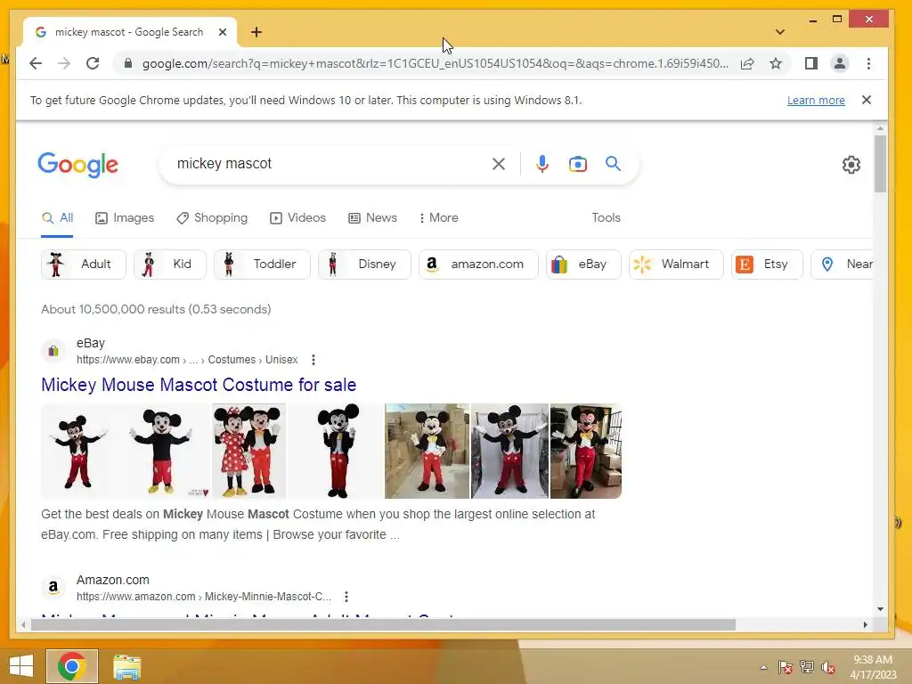Screen dimensions: 912x684
Task: Filter by amazon.com chip
Action: [478, 264]
